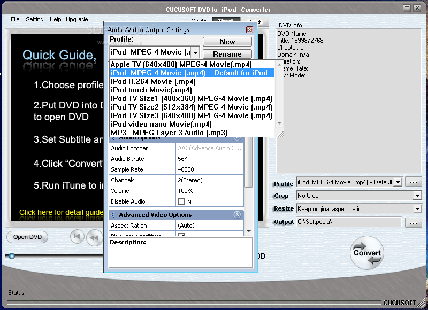Click the DVD Info text area
The height and width of the screenshot is (310, 428).
pos(349,101)
